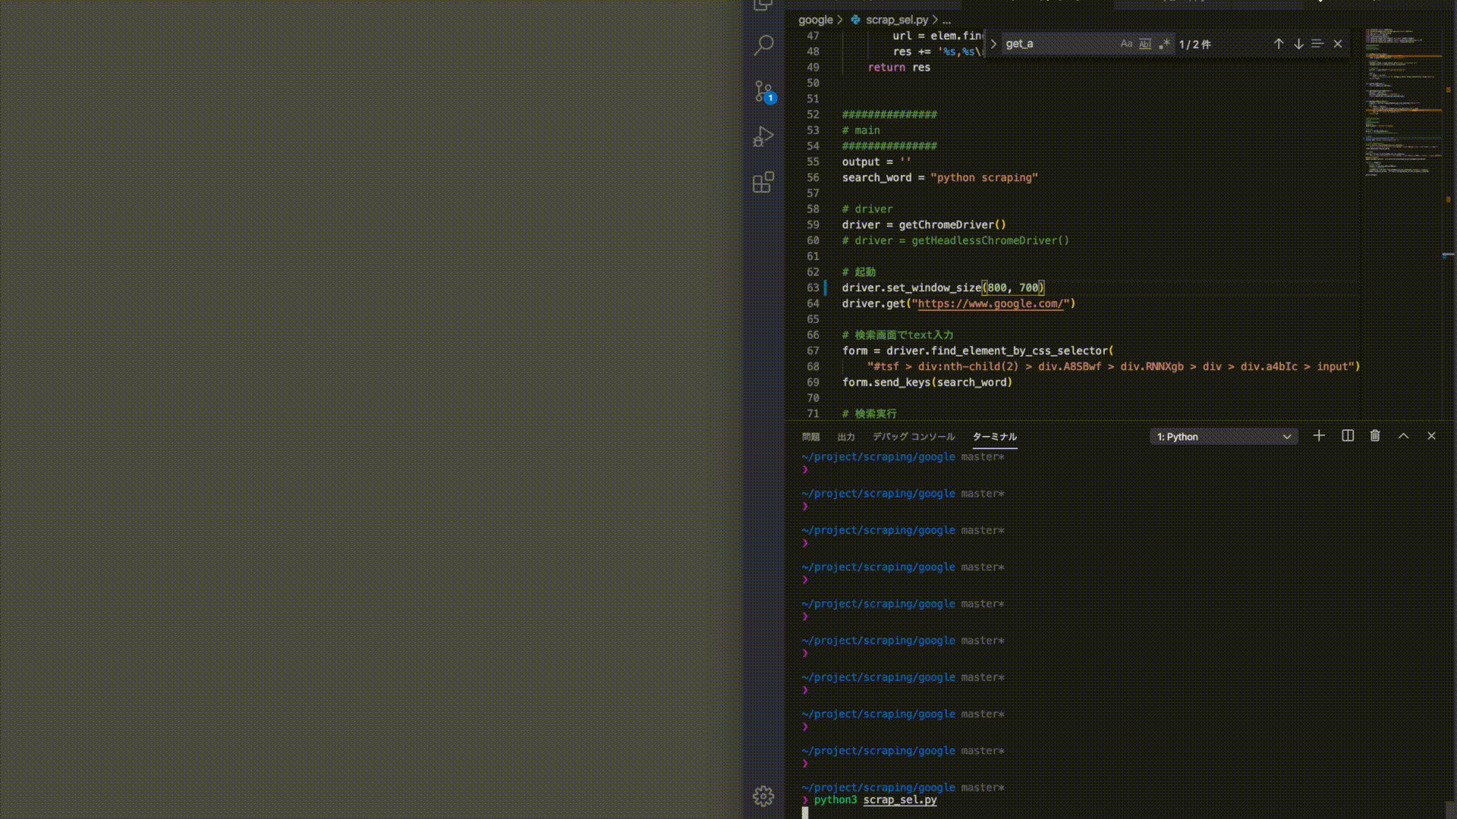The image size is (1457, 819).
Task: Toggle Match Whole Word option
Action: pyautogui.click(x=1145, y=44)
